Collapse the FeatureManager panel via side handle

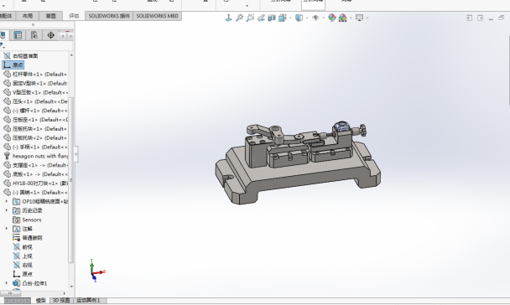point(76,154)
